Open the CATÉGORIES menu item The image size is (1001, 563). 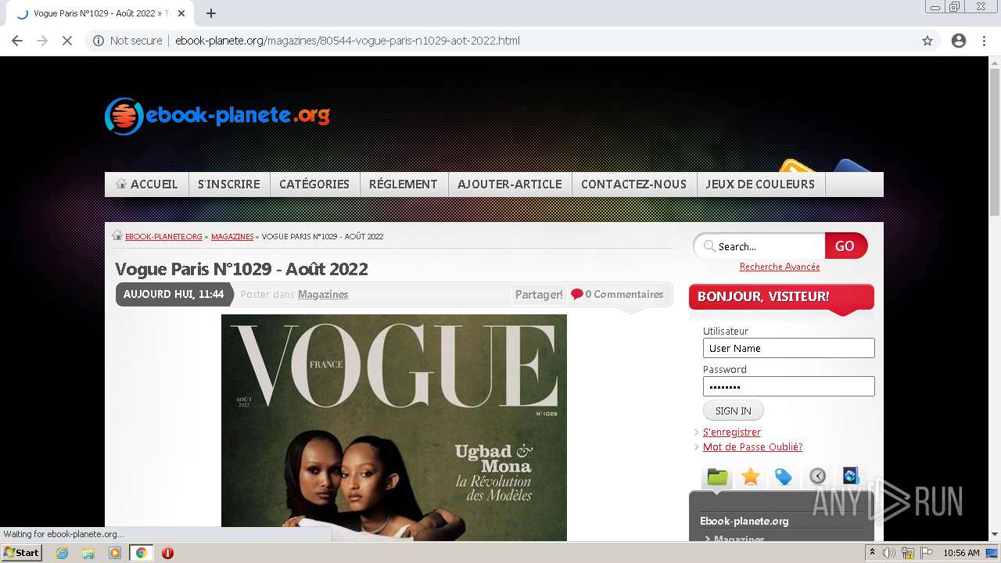point(314,185)
